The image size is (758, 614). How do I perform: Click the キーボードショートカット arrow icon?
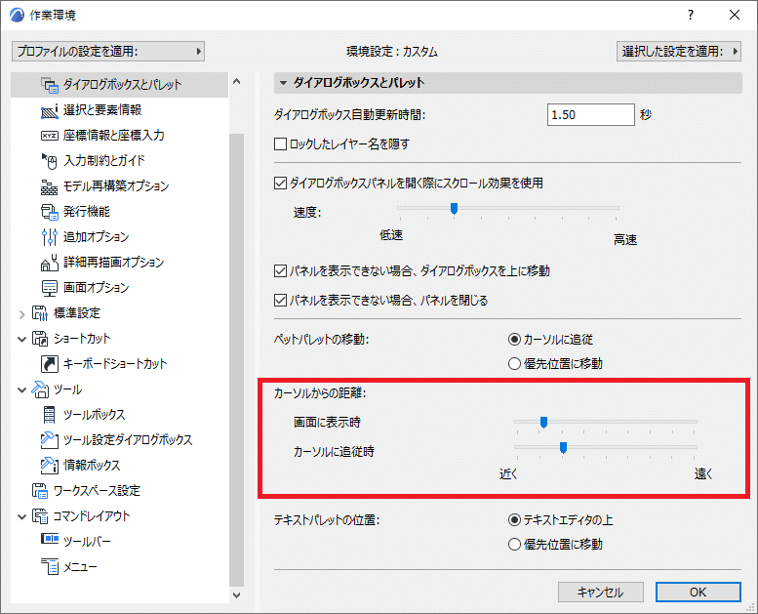50,364
